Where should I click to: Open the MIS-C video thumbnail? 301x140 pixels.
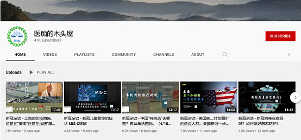(x=93, y=97)
